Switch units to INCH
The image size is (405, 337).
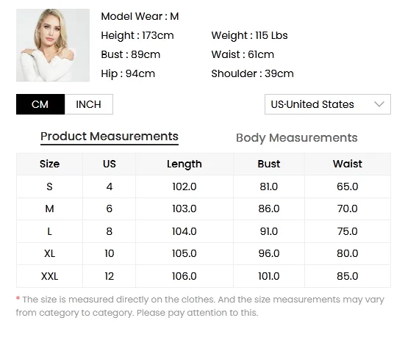(89, 104)
